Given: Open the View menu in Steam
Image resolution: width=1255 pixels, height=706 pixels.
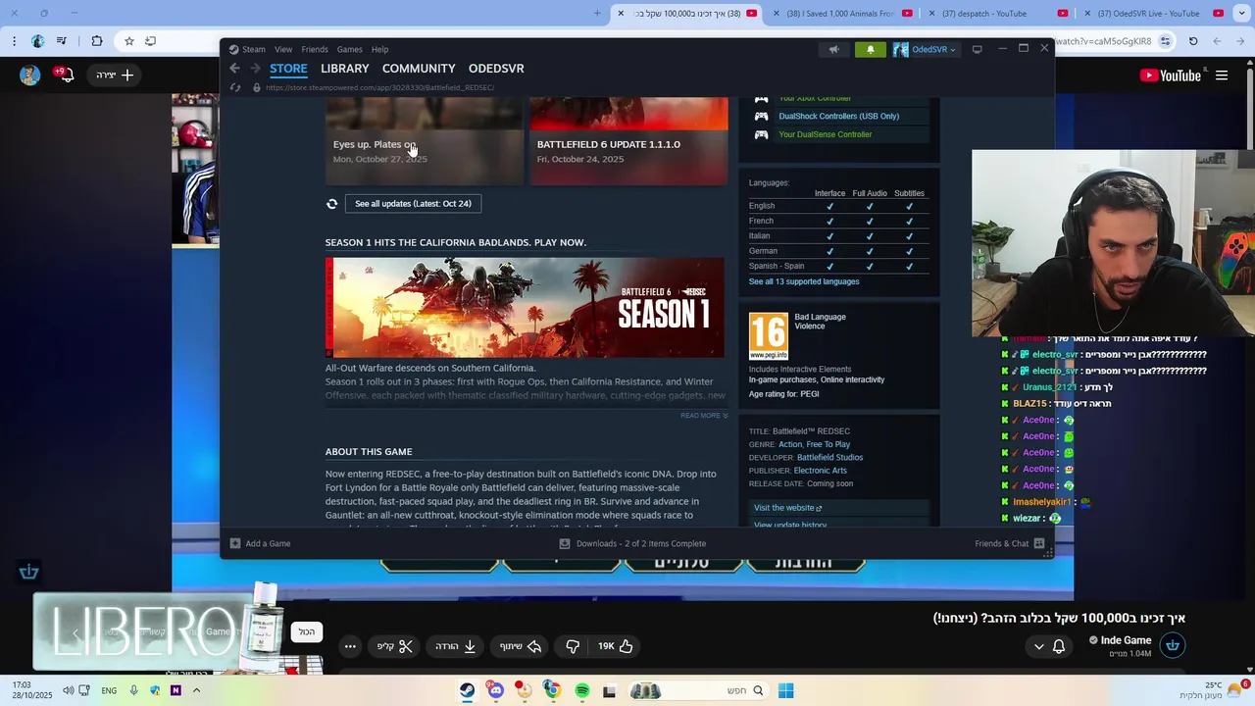Looking at the screenshot, I should pyautogui.click(x=283, y=49).
